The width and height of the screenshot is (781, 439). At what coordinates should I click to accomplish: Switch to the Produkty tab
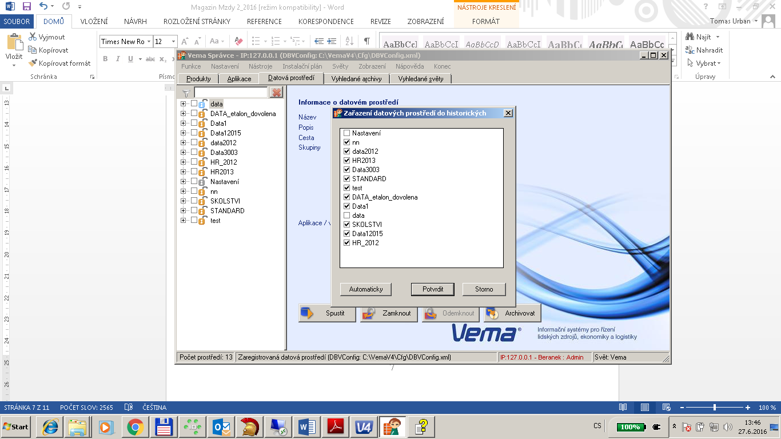[198, 79]
